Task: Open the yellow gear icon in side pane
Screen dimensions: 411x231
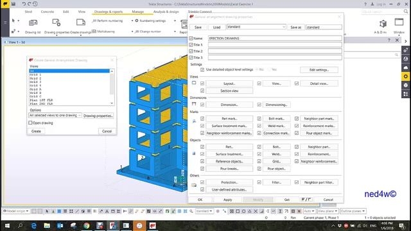Action: click(405, 76)
